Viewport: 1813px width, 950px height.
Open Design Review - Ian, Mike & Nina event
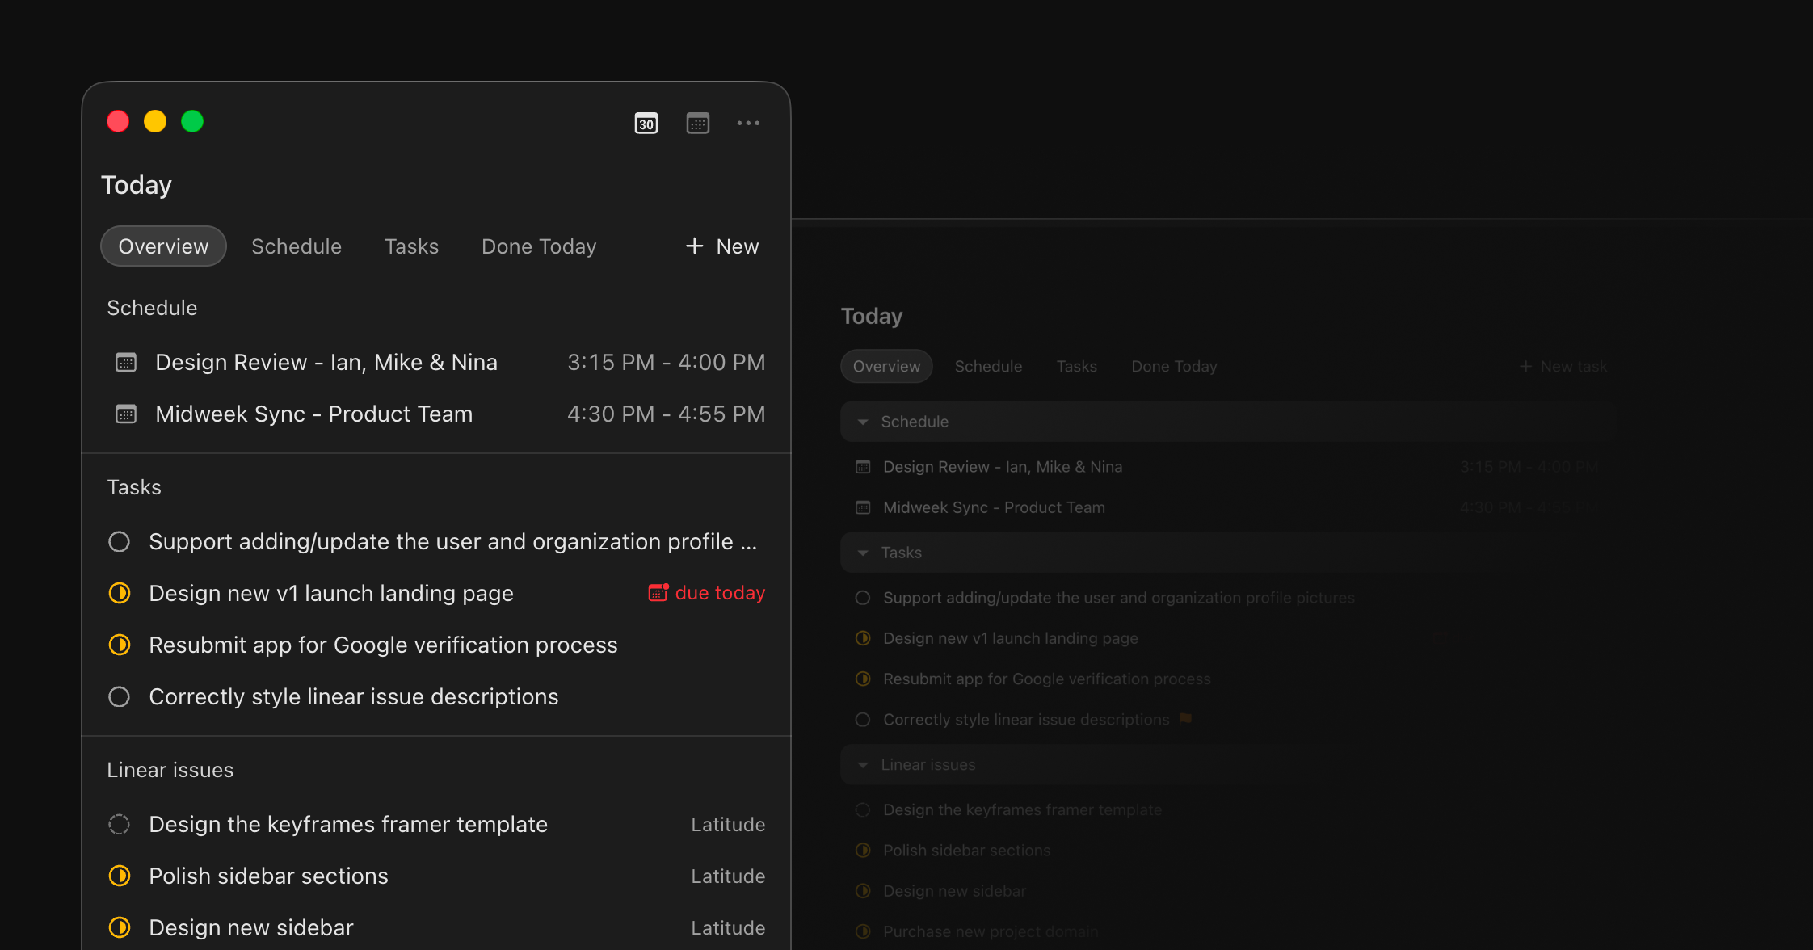326,362
